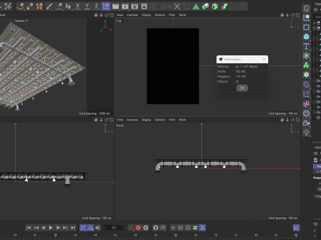Viewport: 321px width, 240px height.
Task: Add a Text object from palette
Action: [x=306, y=46]
